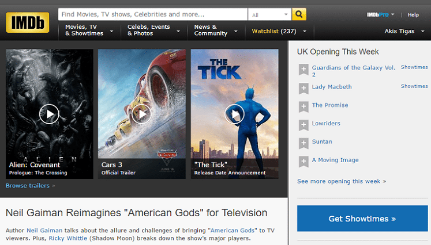
Task: Play The Tick release date announcement
Action: pos(234,114)
